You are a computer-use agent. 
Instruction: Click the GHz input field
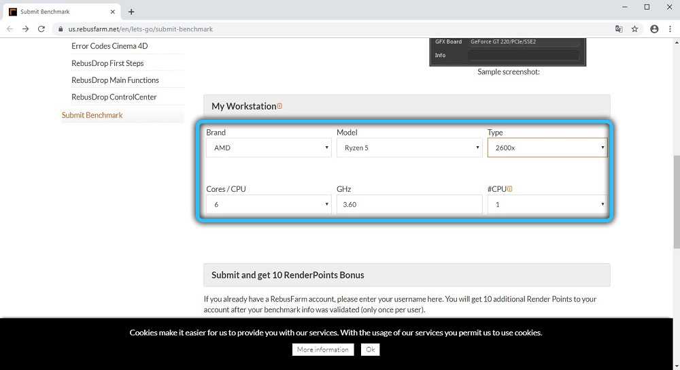pyautogui.click(x=409, y=204)
